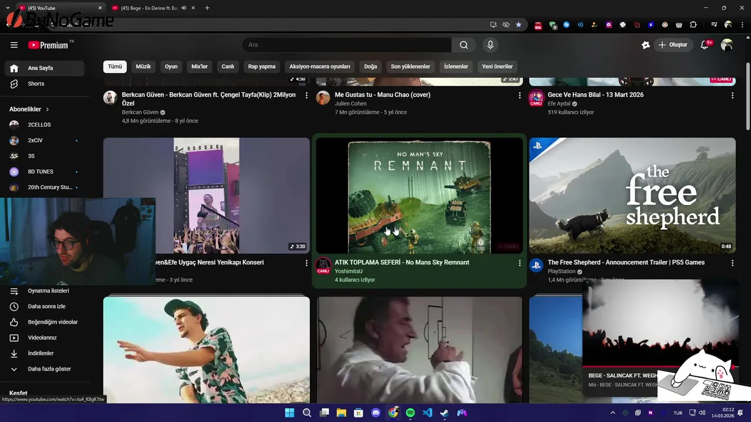
Task: Open the YouTube account avatar menu
Action: (x=727, y=45)
